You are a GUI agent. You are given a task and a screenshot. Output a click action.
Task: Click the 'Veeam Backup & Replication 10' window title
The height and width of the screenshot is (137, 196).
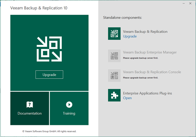[x=39, y=8]
